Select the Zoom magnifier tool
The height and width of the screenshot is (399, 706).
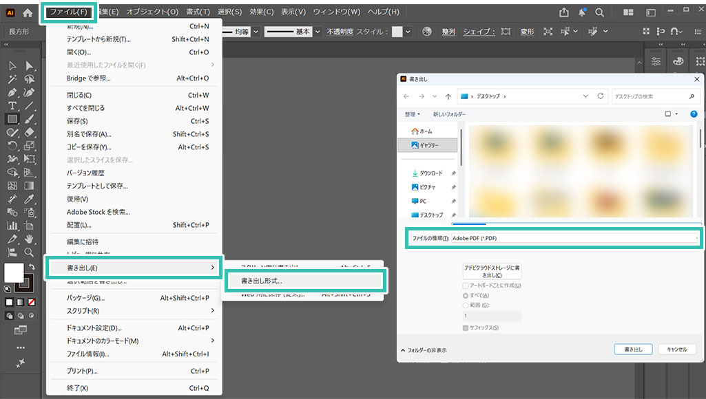(30, 252)
